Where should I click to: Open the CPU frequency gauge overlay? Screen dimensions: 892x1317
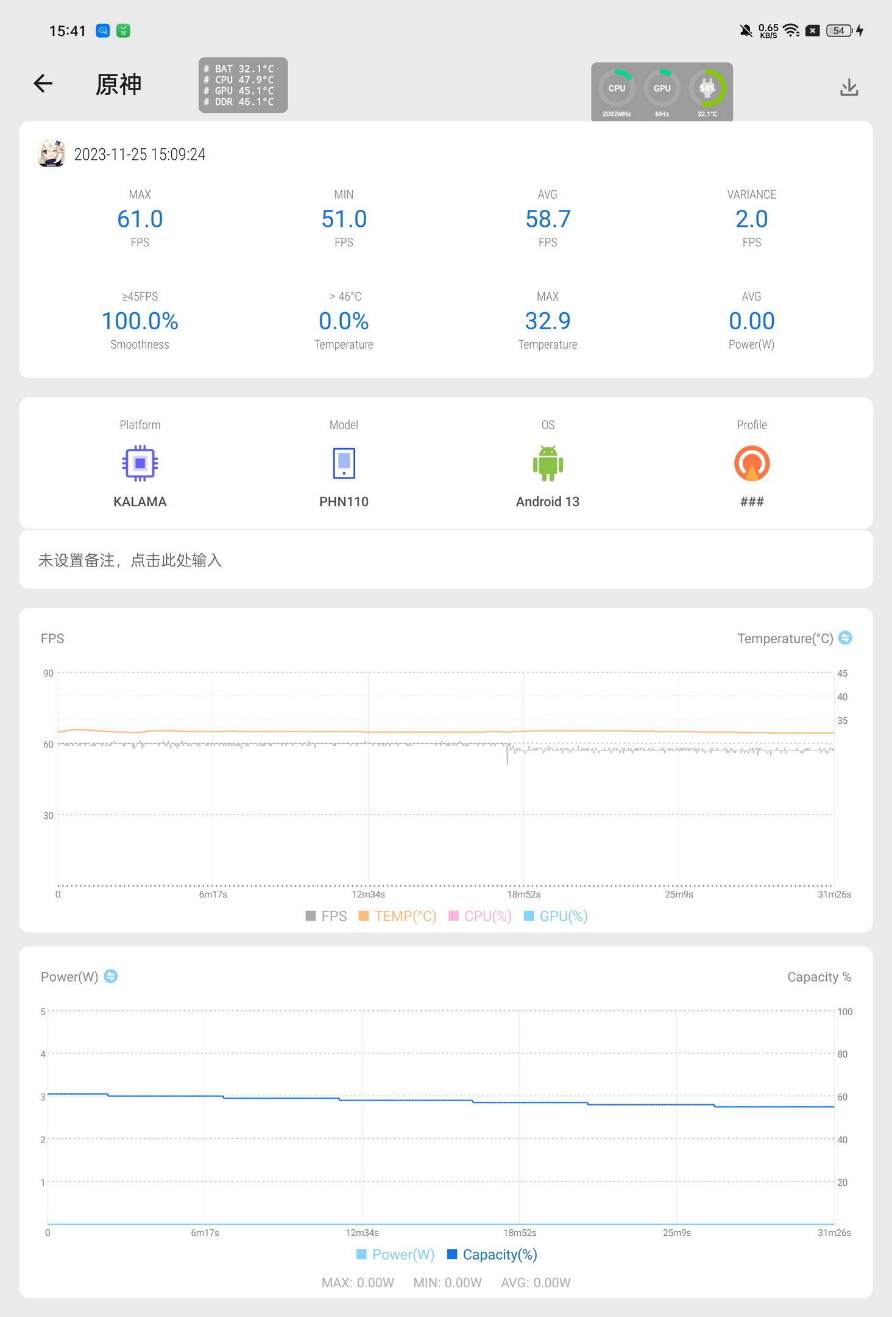point(617,93)
